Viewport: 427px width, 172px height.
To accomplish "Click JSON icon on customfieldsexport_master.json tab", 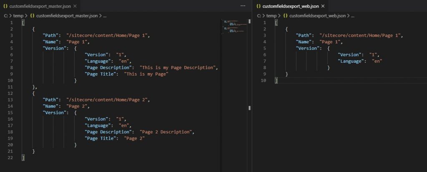I will coord(5,6).
